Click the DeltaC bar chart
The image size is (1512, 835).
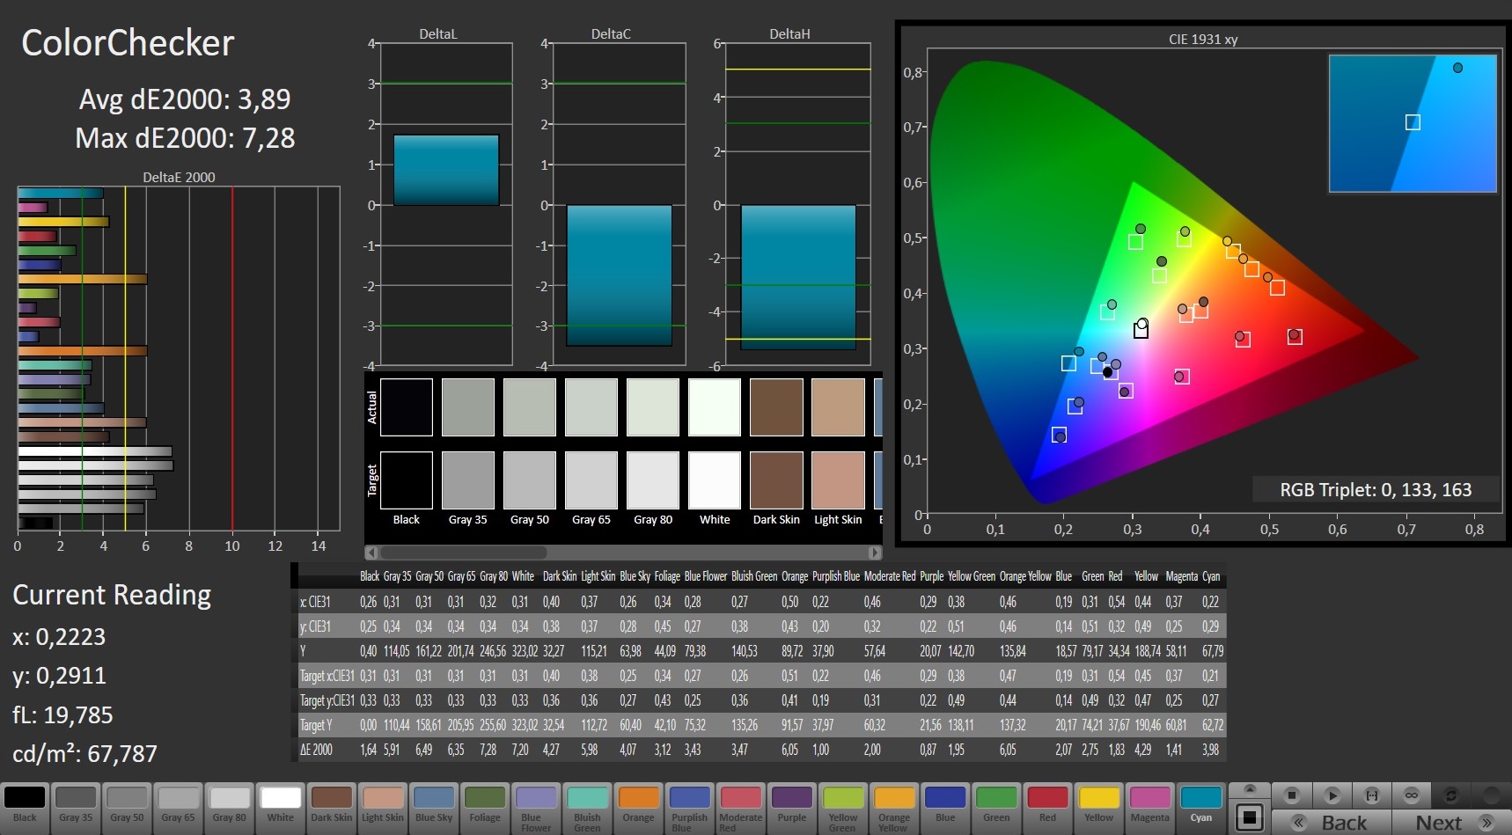coord(618,204)
